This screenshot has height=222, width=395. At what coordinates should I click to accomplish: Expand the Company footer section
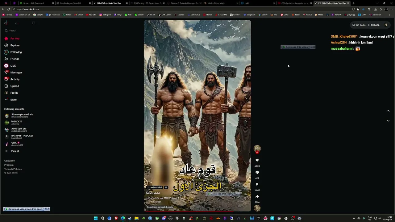(x=10, y=161)
